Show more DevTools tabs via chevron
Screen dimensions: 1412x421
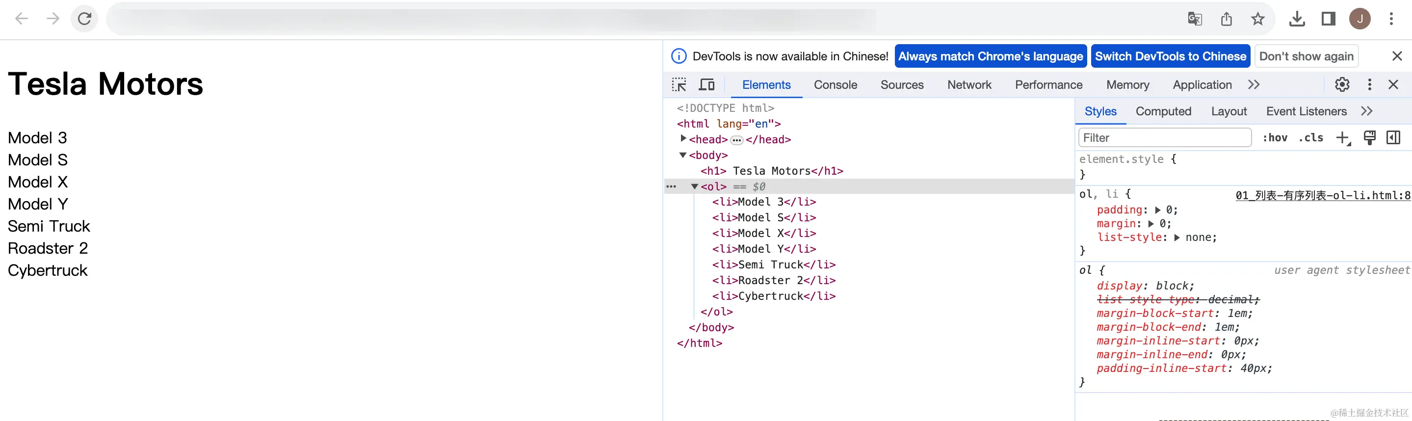click(1254, 84)
